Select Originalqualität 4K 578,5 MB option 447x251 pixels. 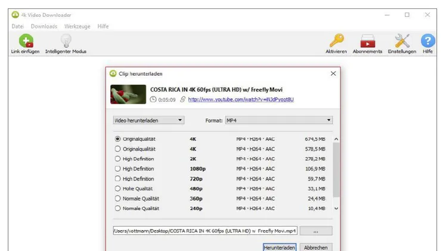(117, 149)
